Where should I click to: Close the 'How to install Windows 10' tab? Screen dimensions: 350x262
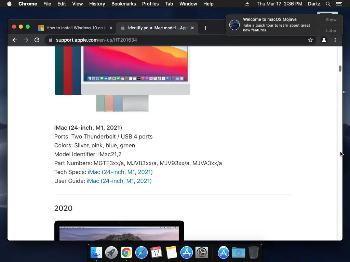[x=111, y=28]
